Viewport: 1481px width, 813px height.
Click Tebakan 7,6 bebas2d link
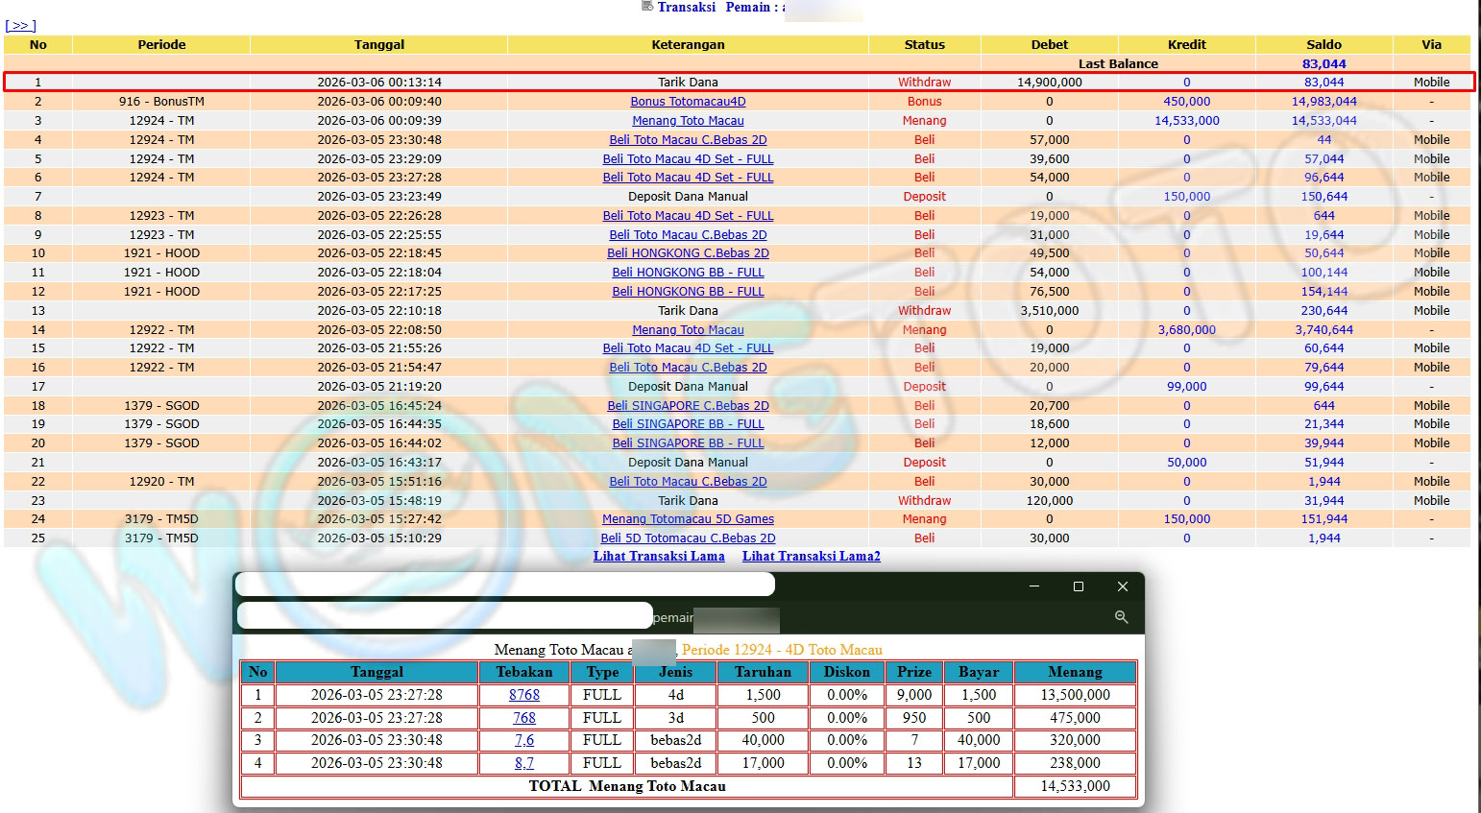click(x=524, y=740)
